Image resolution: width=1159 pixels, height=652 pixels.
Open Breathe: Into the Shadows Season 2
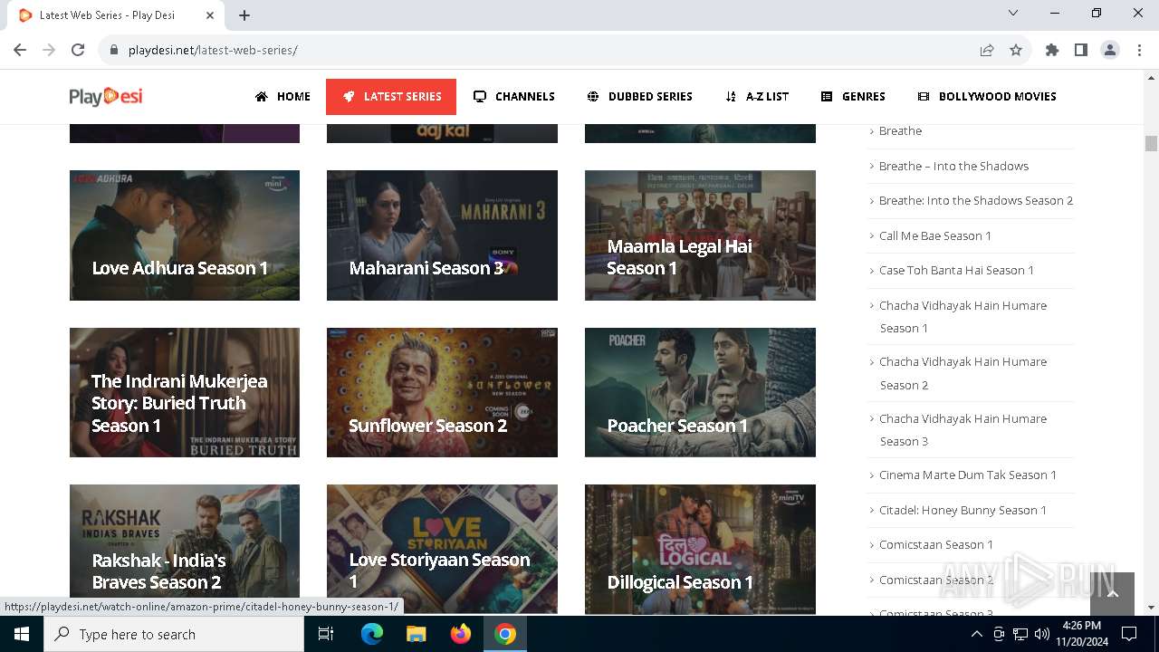pos(976,201)
